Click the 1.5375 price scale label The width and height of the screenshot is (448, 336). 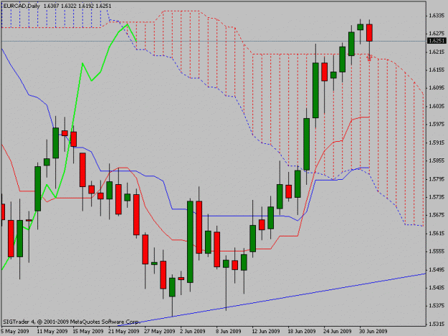pyautogui.click(x=437, y=306)
